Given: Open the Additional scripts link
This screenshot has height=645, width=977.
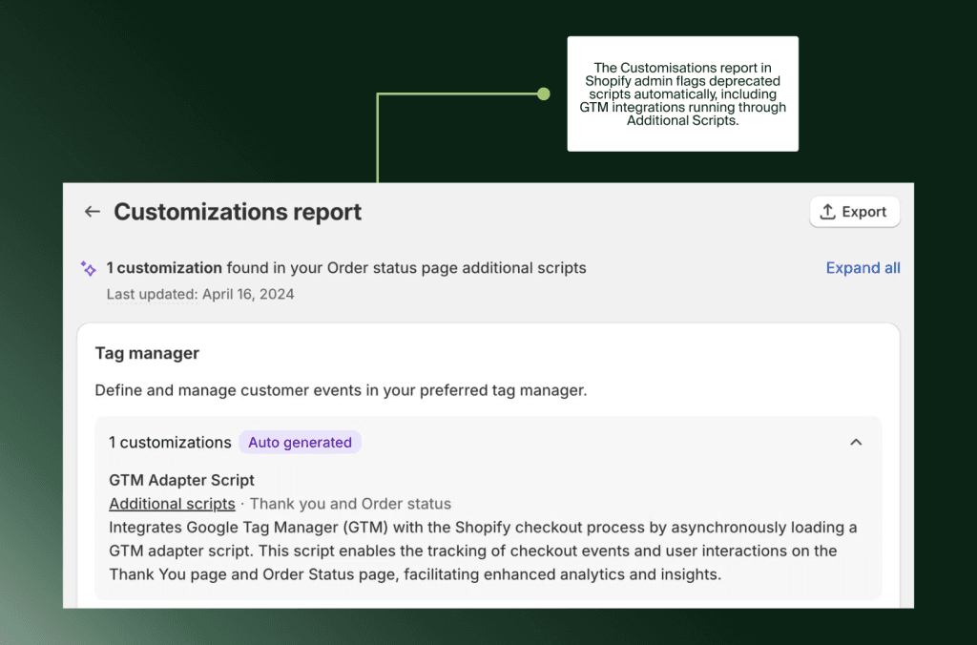Looking at the screenshot, I should pos(172,504).
